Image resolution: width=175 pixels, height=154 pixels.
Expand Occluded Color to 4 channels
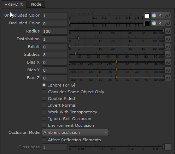click(160, 23)
